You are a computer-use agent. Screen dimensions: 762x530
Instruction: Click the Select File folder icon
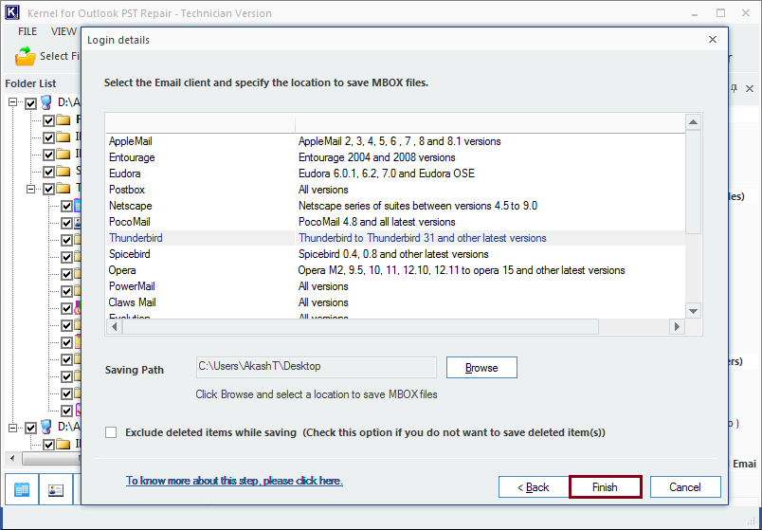[26, 56]
